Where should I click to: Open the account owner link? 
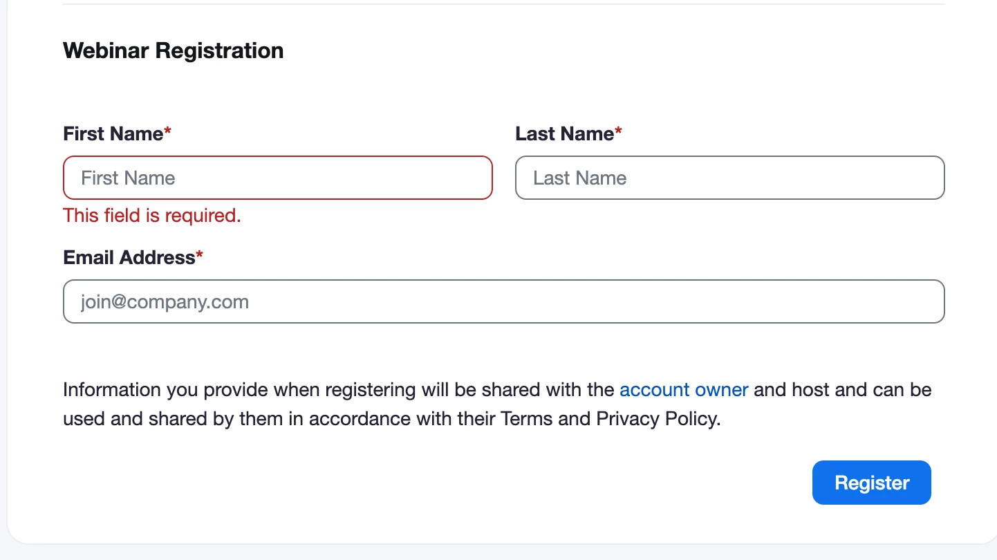684,390
